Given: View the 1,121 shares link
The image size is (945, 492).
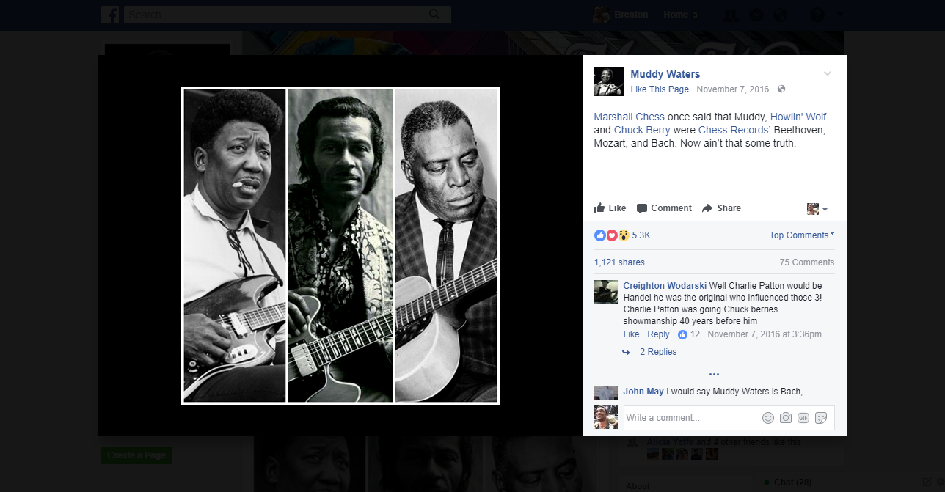Looking at the screenshot, I should point(619,262).
